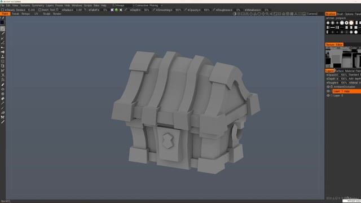Pick the horizontal line brush alpha

(332, 28)
